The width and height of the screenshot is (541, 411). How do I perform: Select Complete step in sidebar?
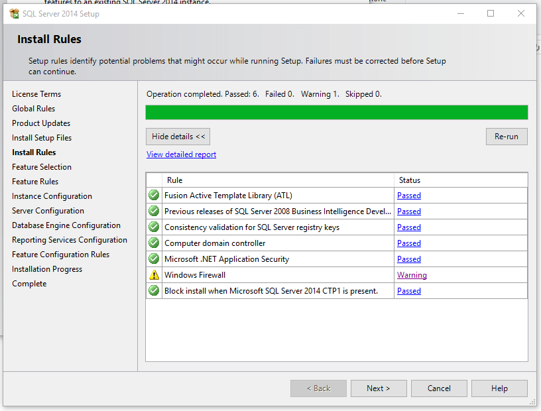(29, 283)
